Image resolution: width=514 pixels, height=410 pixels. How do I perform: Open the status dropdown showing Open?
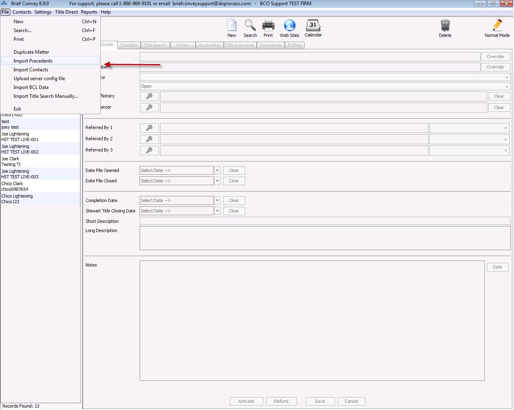[x=325, y=86]
